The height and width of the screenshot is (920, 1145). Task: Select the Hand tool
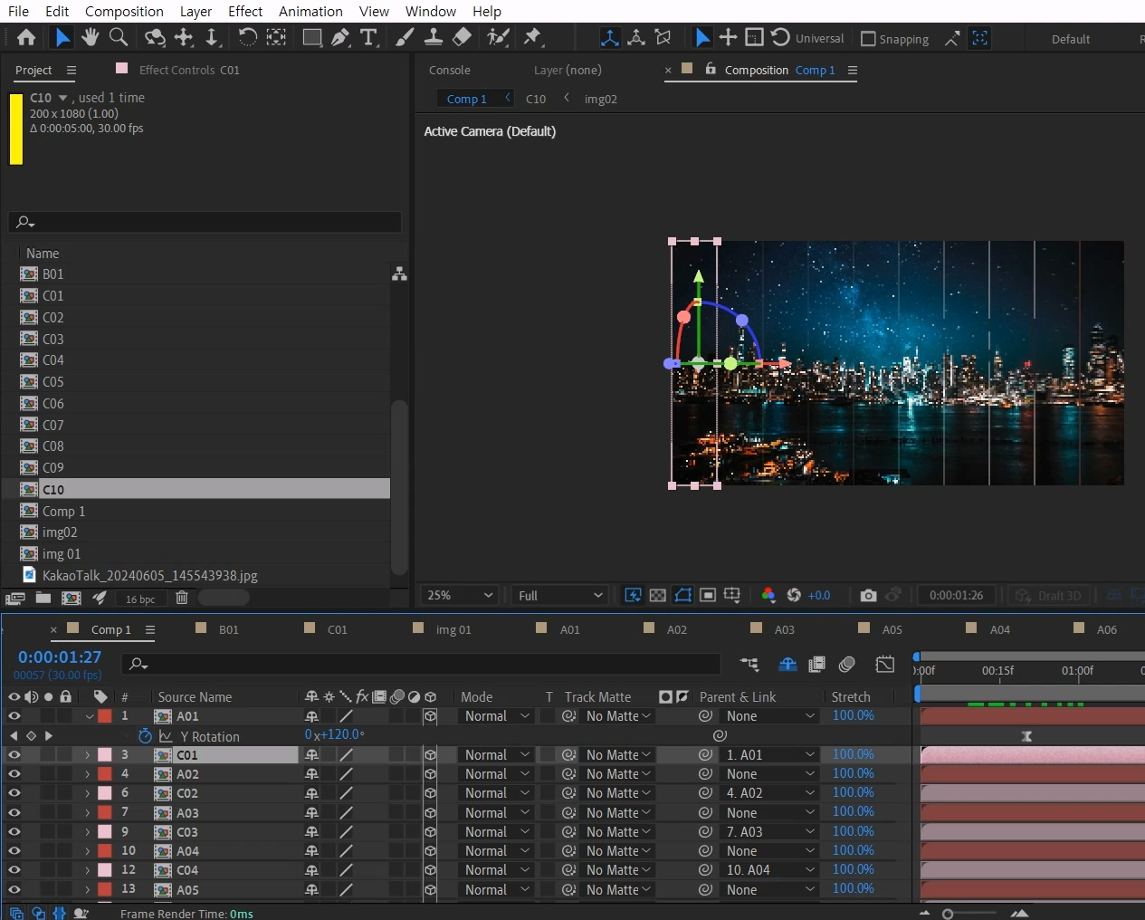(x=90, y=37)
